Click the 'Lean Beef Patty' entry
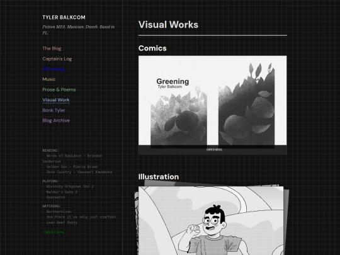 click(x=60, y=222)
